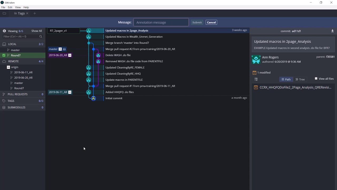337x190 pixels.
Task: Toggle the checked-out Round7 branch checkbox
Action: [x=4, y=55]
